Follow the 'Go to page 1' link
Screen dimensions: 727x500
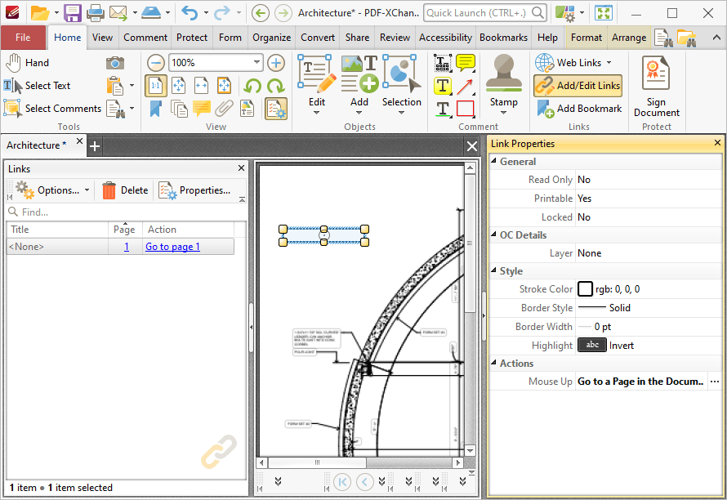click(172, 247)
